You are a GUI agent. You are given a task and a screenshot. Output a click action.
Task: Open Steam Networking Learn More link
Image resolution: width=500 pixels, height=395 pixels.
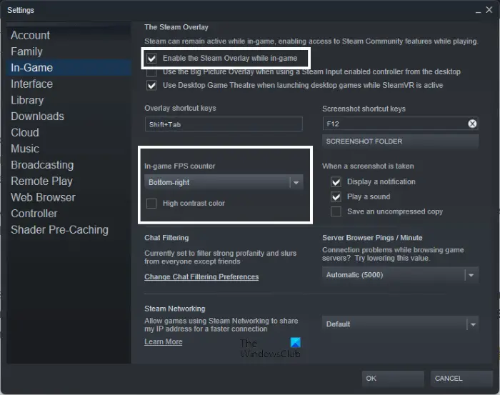click(x=164, y=341)
